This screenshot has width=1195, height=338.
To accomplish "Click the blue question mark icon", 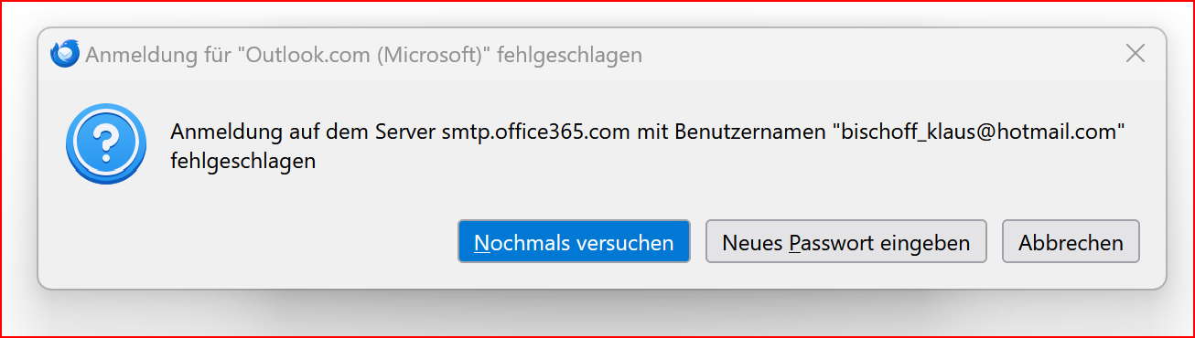I will [x=106, y=144].
